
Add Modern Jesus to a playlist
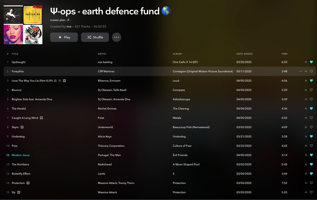(306, 155)
